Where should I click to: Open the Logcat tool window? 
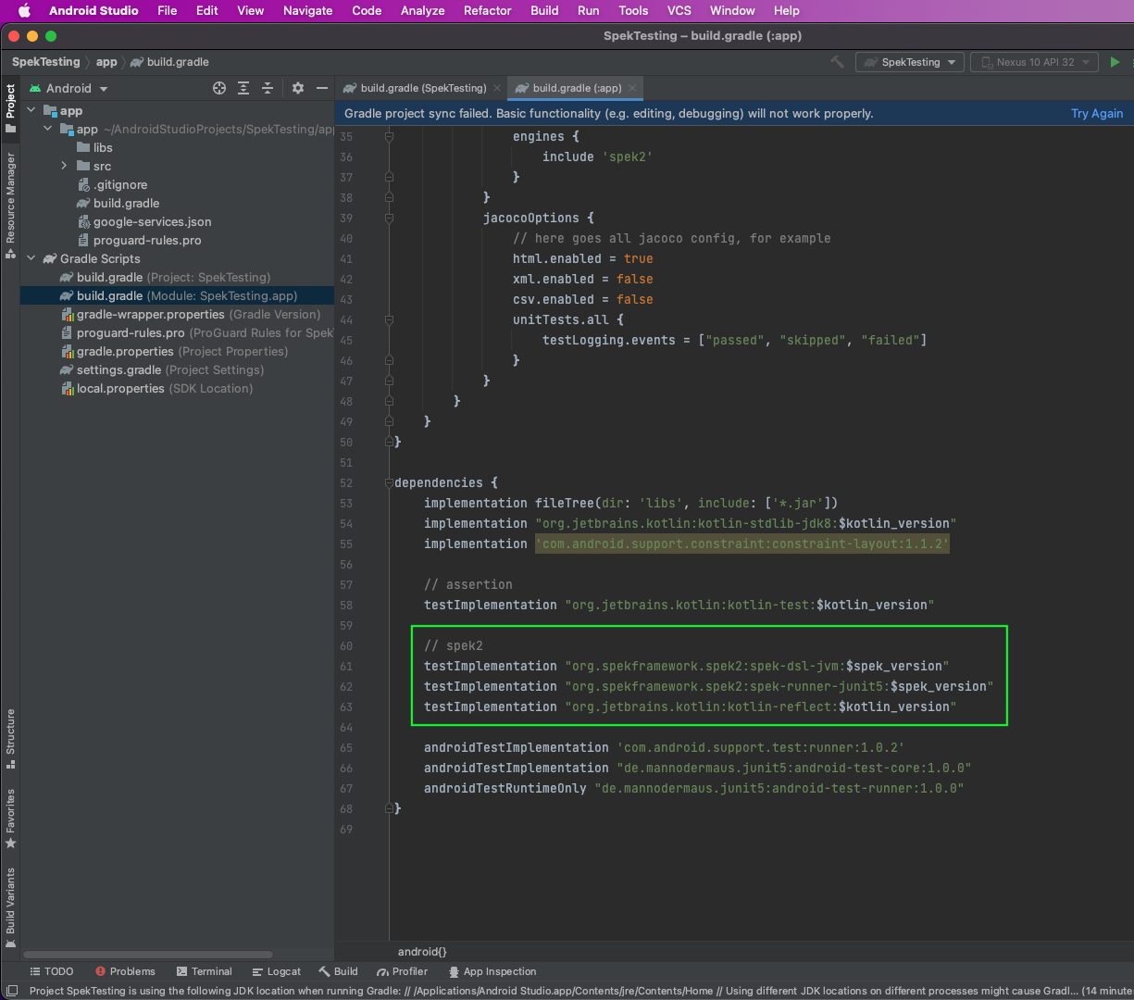[x=276, y=971]
